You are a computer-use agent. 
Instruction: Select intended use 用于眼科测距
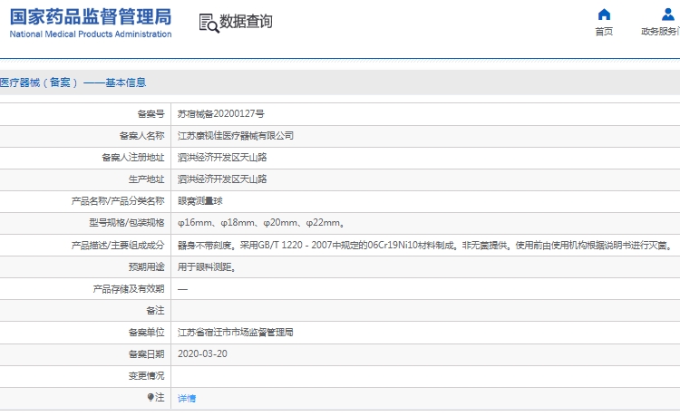click(207, 267)
